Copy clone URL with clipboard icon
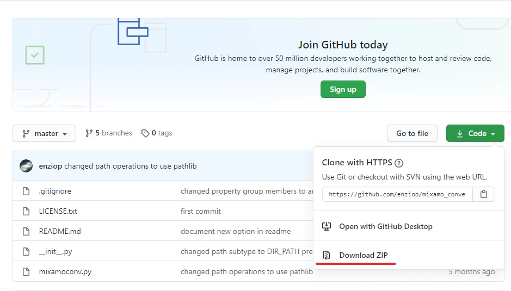 coord(484,194)
